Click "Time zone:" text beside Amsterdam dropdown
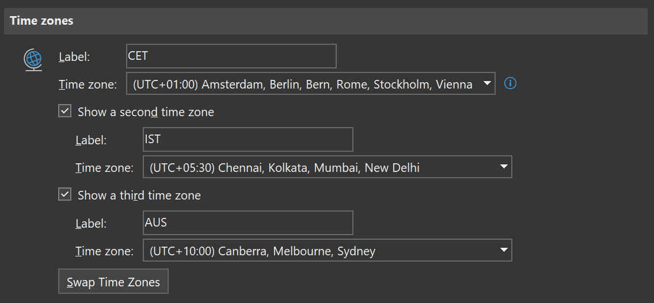The height and width of the screenshot is (303, 654). (88, 85)
